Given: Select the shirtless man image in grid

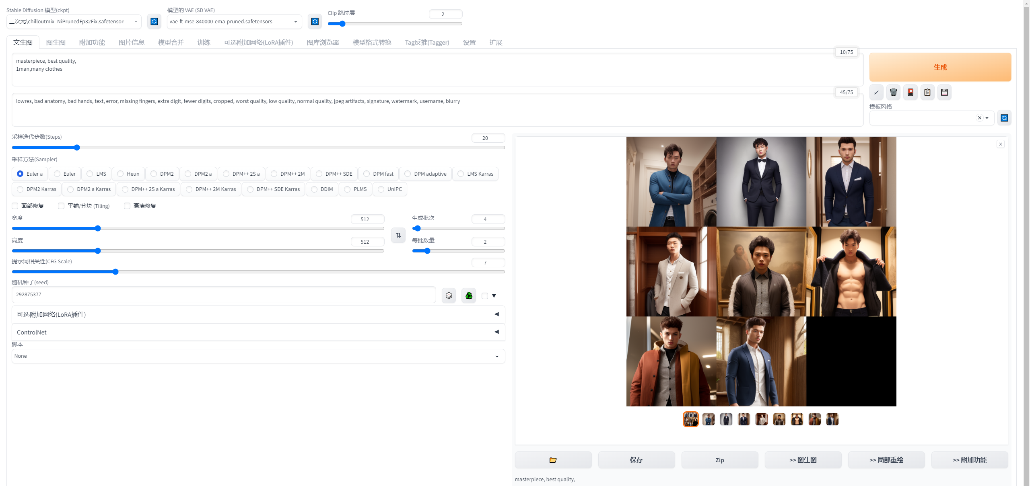Looking at the screenshot, I should click(851, 271).
